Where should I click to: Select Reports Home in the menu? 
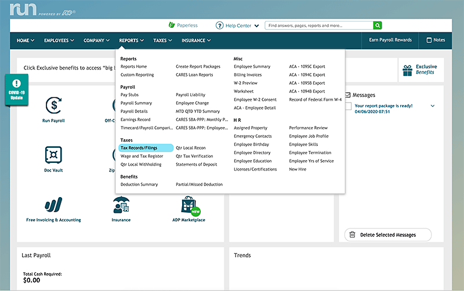coord(134,67)
